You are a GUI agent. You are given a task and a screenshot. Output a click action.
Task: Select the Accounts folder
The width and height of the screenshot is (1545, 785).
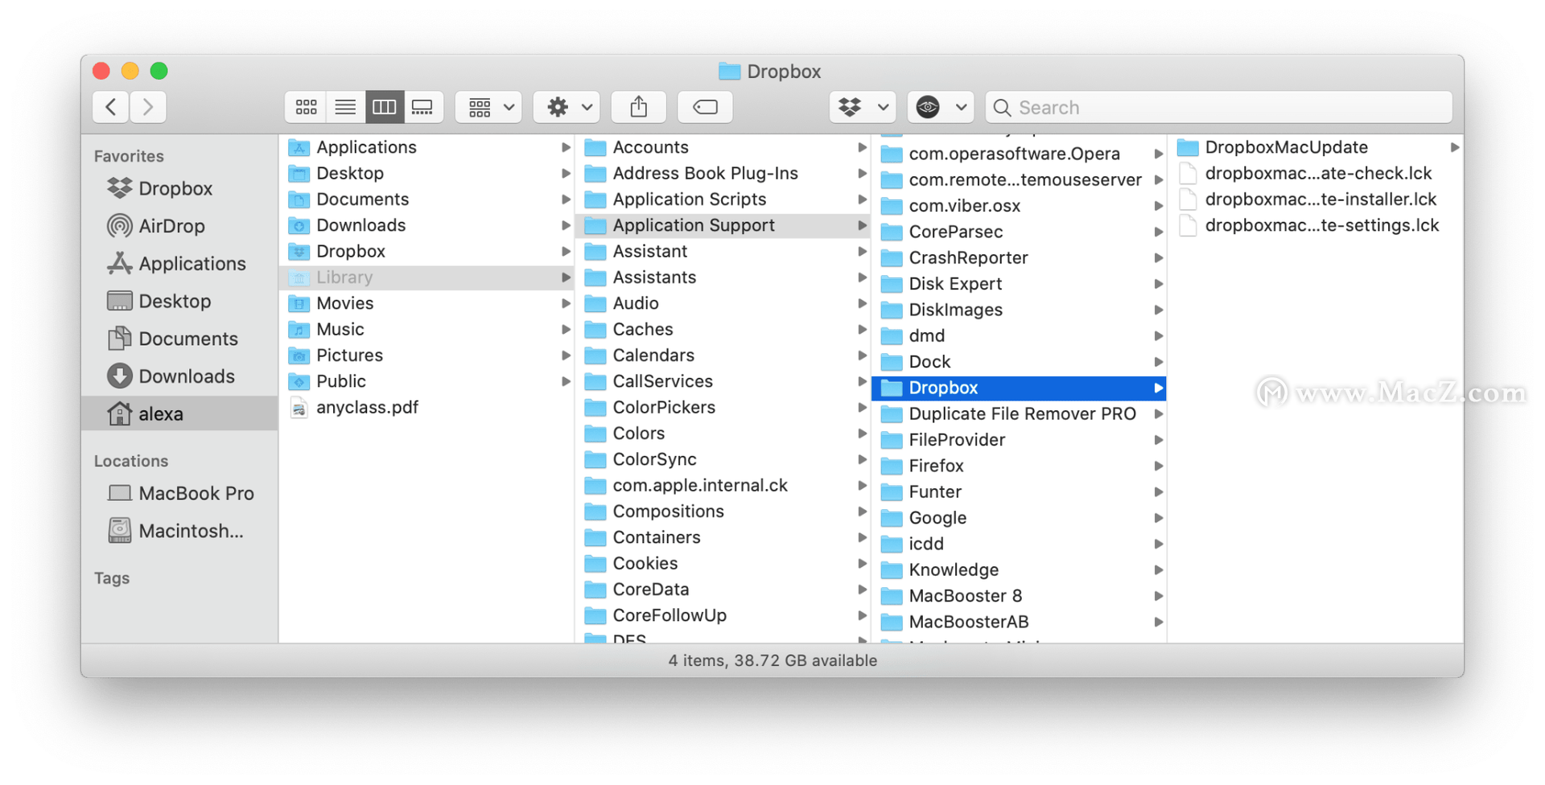[723, 147]
